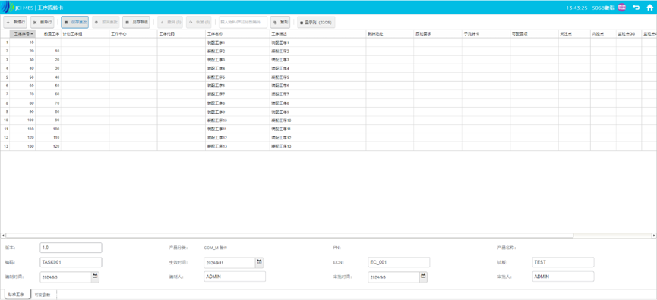This screenshot has width=657, height=300.
Task: Add a new row with the plus button
Action: [x=15, y=22]
